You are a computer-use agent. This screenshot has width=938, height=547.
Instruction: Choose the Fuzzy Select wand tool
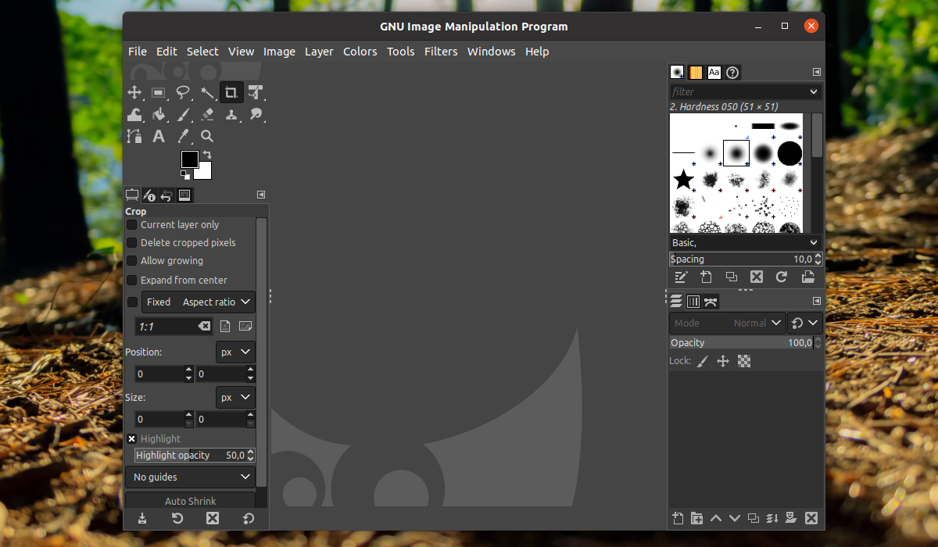pos(207,93)
